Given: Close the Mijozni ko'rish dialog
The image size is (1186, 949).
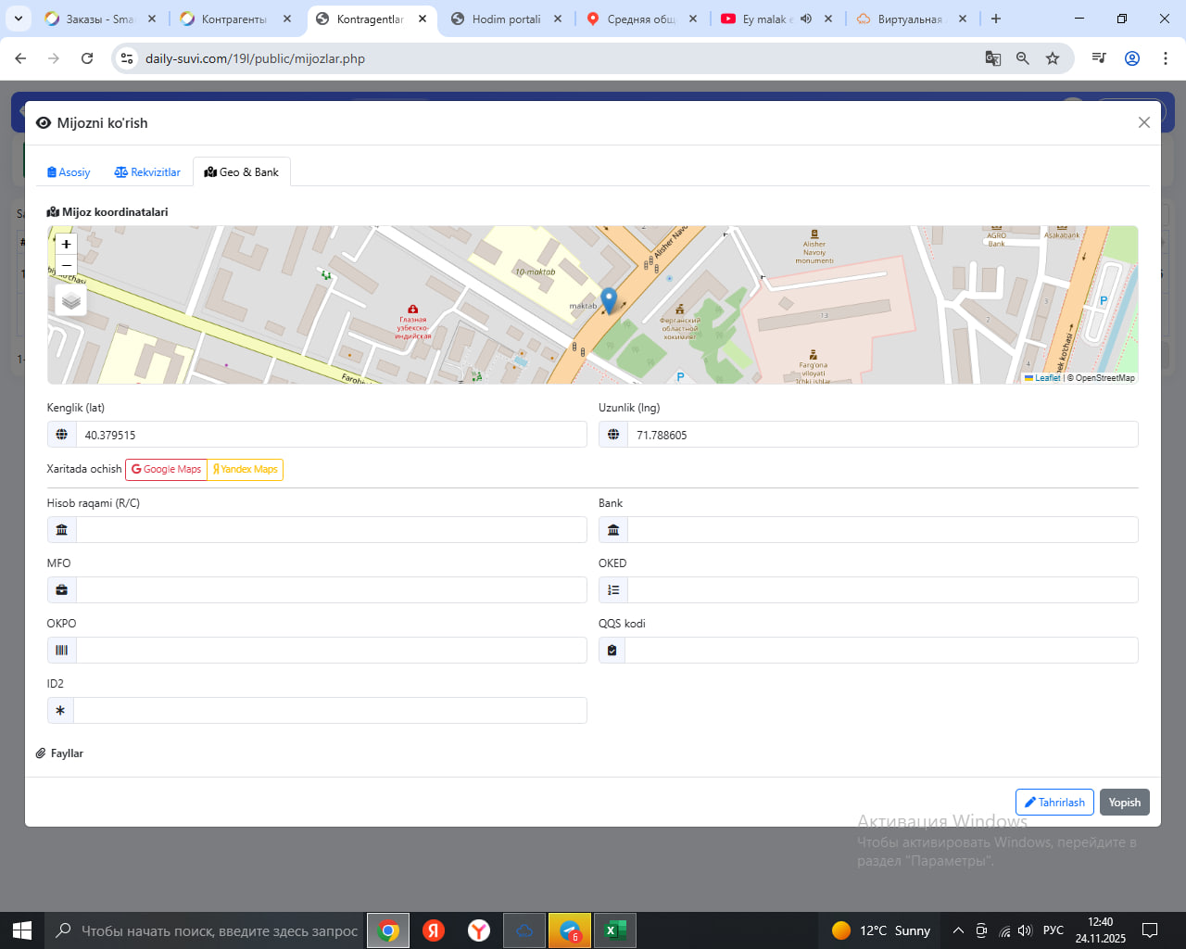Looking at the screenshot, I should (1143, 122).
